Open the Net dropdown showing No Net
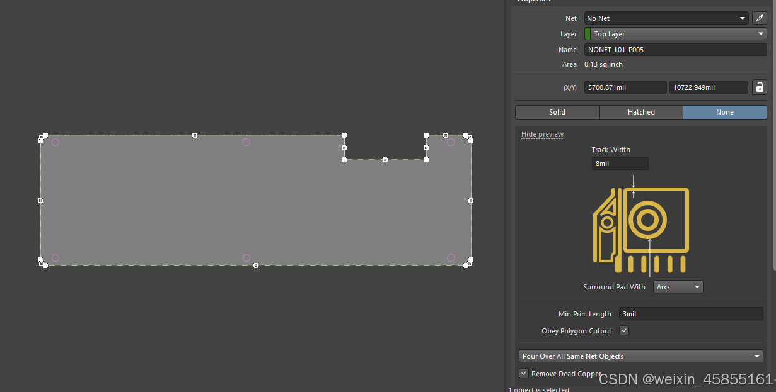Screen dimensions: 776x392 point(666,18)
